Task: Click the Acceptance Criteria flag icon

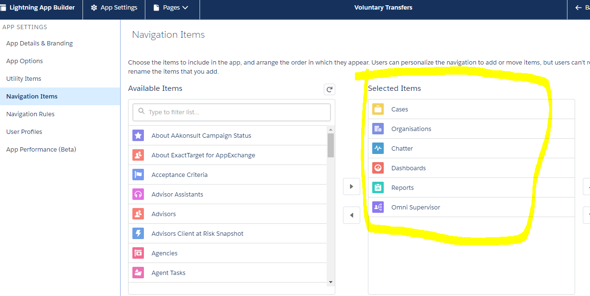Action: click(x=138, y=175)
